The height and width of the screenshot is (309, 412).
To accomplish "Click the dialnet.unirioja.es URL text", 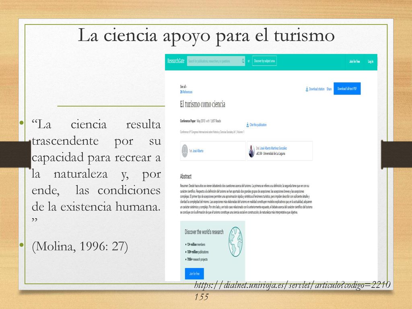I will tap(292, 290).
